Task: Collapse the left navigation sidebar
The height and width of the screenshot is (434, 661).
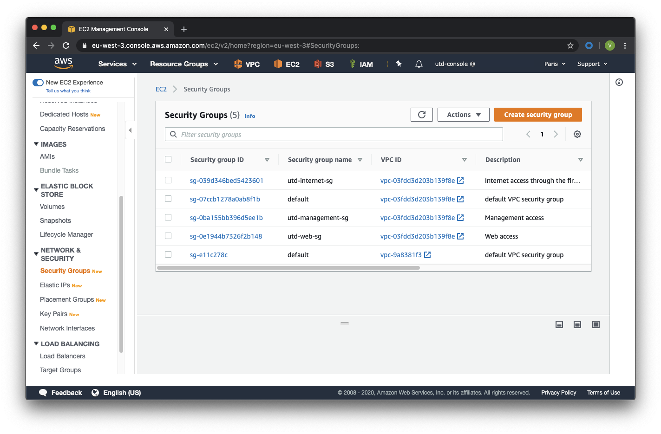Action: (x=130, y=130)
